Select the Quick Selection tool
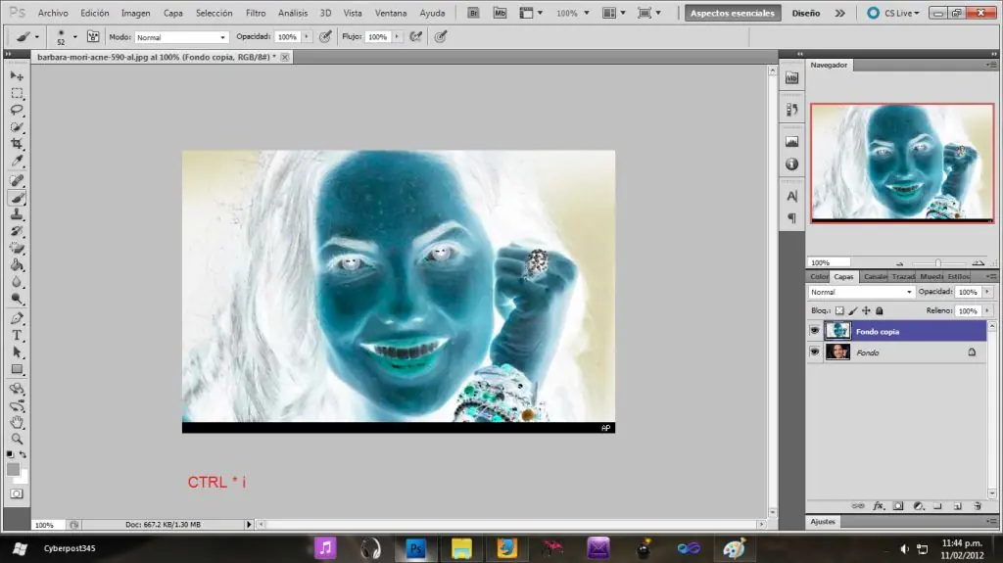Image resolution: width=1003 pixels, height=563 pixels. click(17, 127)
